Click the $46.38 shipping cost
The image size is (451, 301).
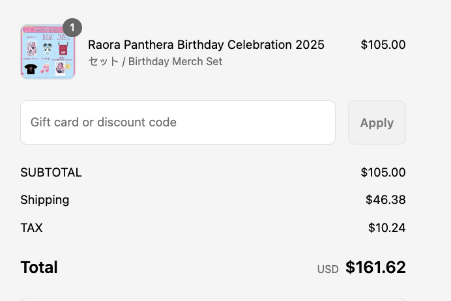[x=385, y=200]
